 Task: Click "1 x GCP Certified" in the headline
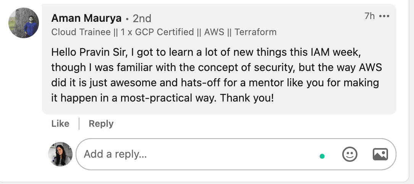coord(157,32)
